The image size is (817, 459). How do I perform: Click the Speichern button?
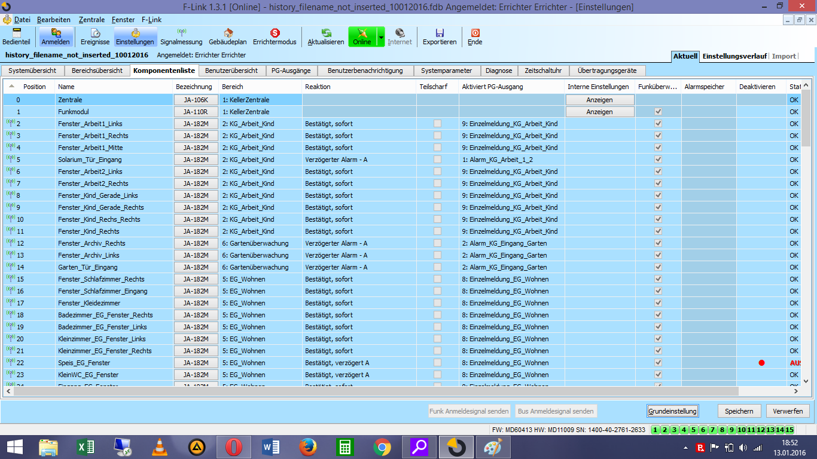[739, 411]
